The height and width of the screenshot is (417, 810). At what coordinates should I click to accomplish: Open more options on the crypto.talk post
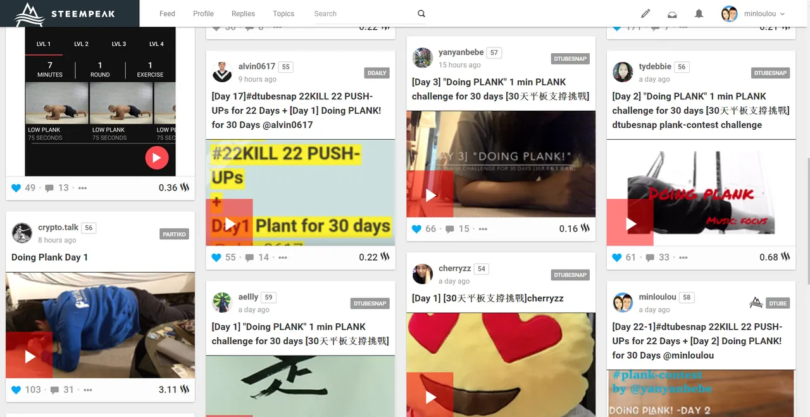tap(87, 390)
